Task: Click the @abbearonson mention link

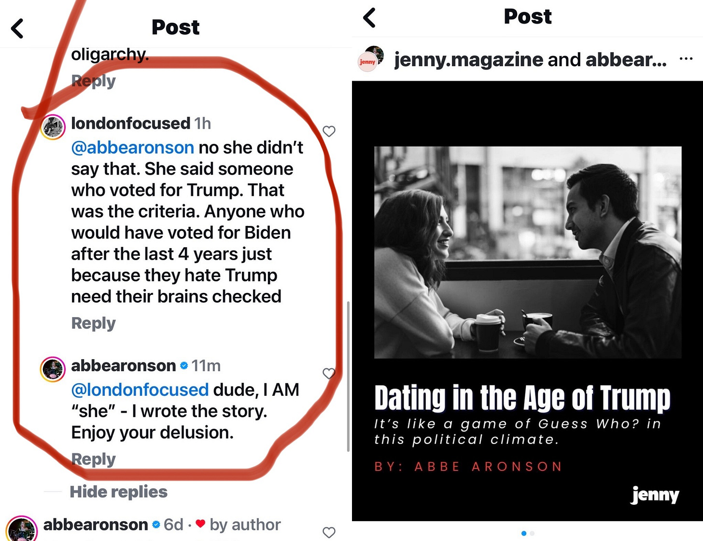Action: pyautogui.click(x=133, y=147)
